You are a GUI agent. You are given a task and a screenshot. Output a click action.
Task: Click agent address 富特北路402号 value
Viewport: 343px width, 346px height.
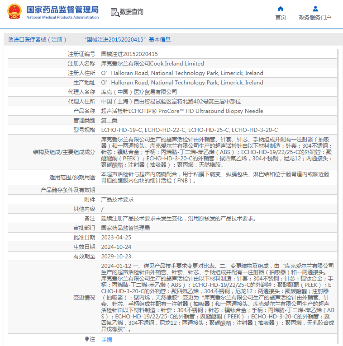(x=171, y=102)
